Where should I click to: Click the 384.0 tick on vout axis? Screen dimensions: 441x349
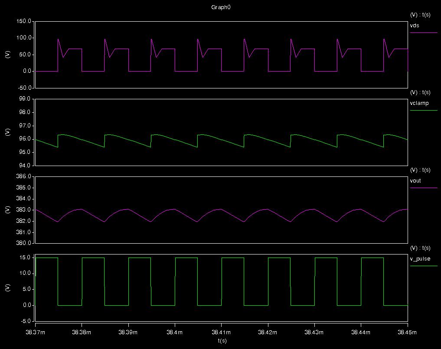point(24,199)
